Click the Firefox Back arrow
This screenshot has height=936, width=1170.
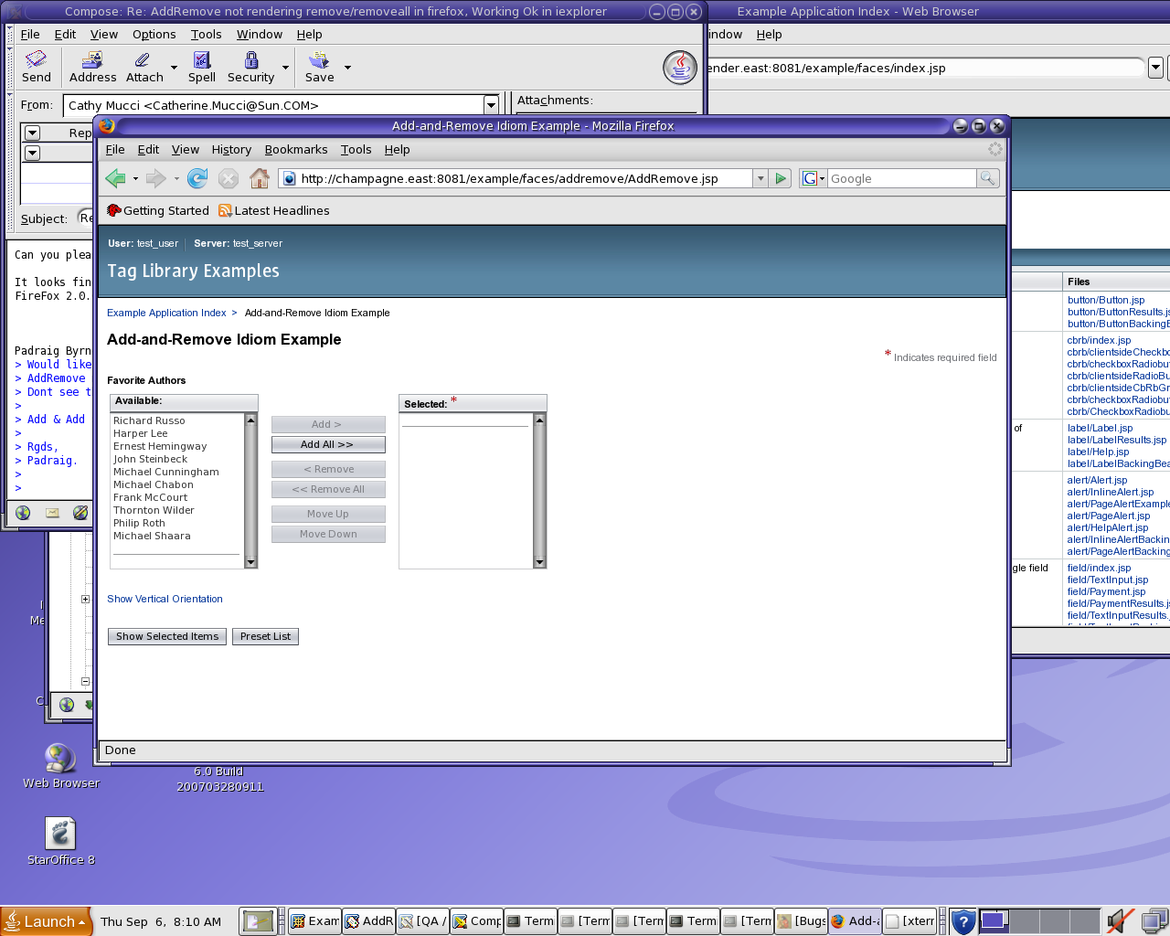coord(115,178)
